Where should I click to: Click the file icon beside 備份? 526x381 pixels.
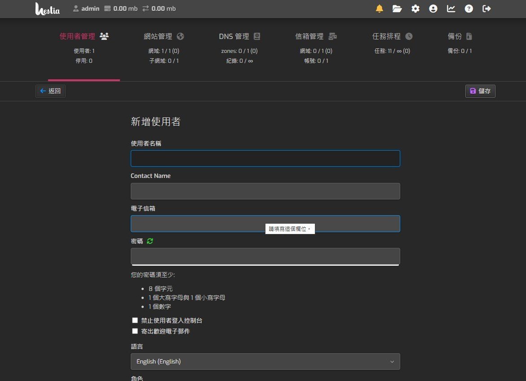tap(469, 36)
